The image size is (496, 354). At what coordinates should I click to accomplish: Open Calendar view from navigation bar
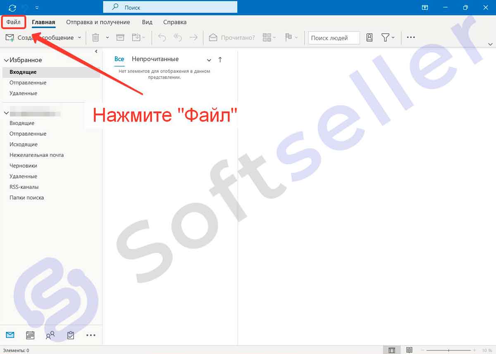coord(30,335)
